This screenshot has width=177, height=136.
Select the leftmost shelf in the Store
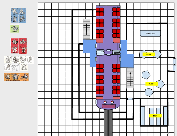pyautogui.click(x=143, y=116)
